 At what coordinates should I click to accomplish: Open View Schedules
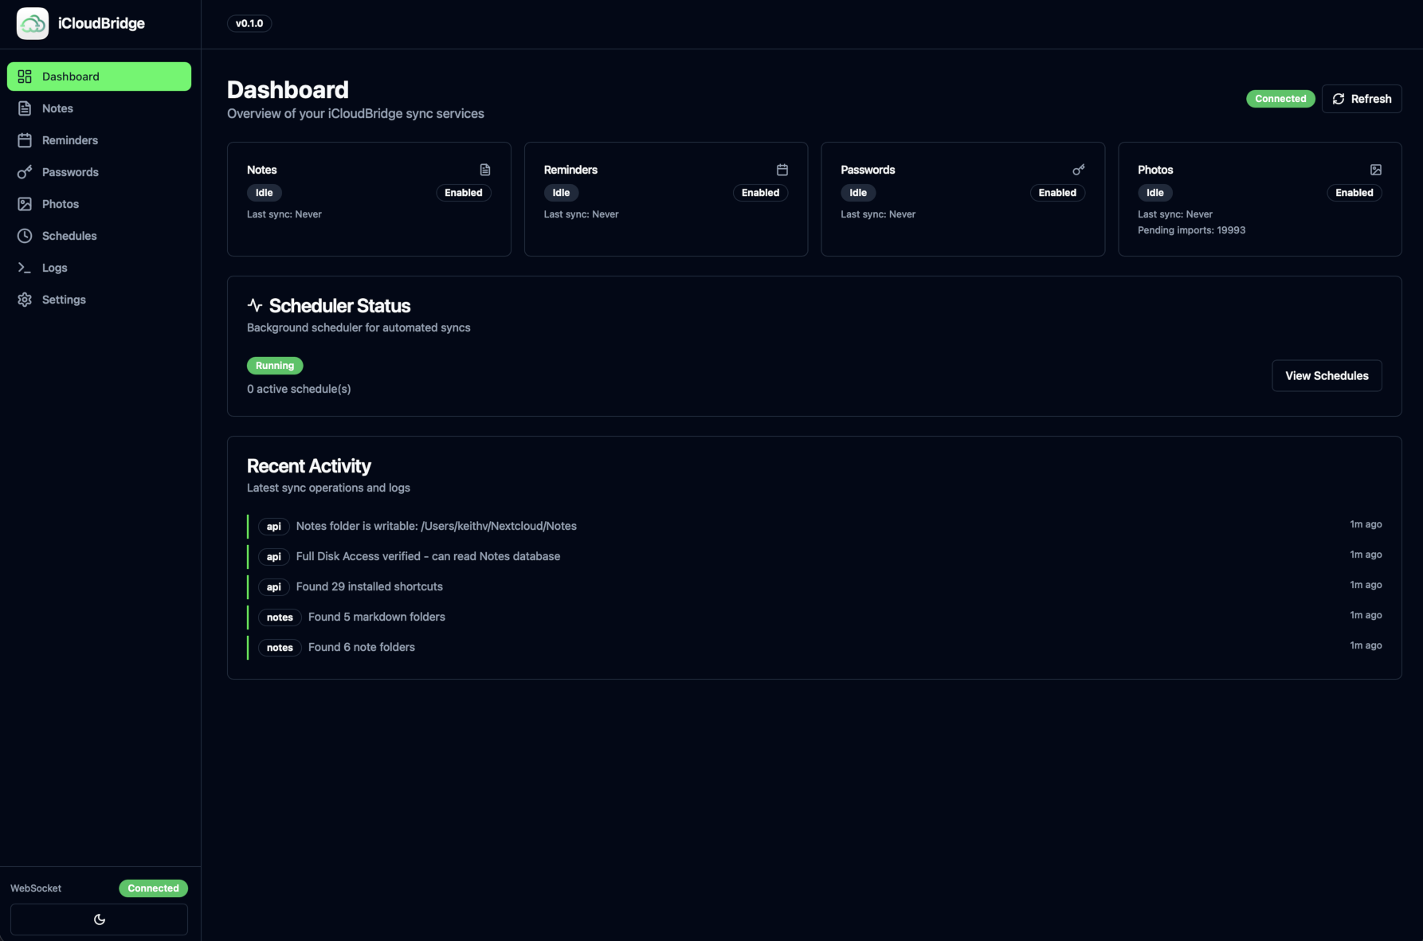1327,375
